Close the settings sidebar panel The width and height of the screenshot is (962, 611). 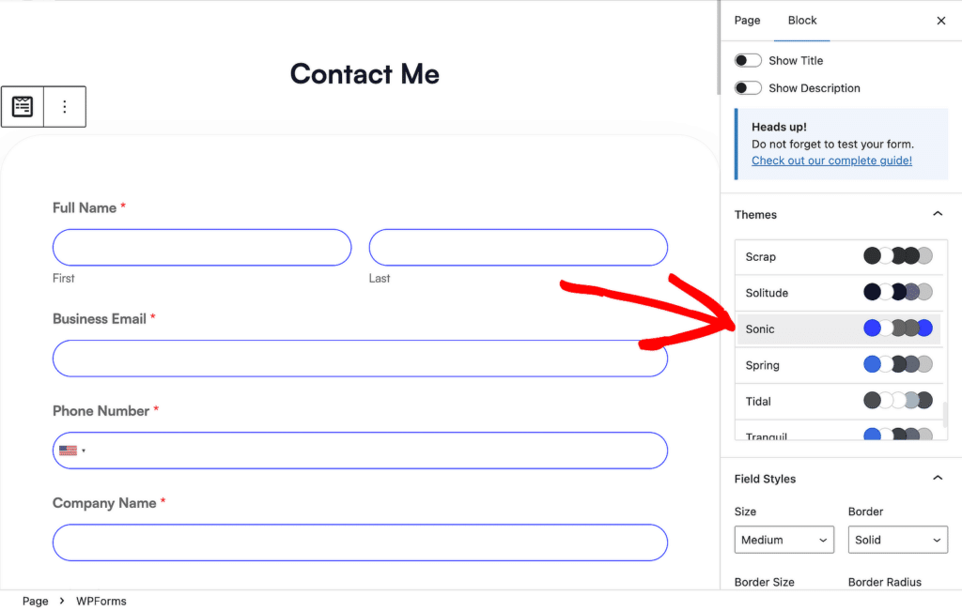pyautogui.click(x=940, y=21)
